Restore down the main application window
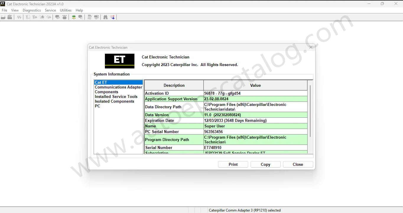Image resolution: width=403 pixels, height=213 pixels. point(382,4)
